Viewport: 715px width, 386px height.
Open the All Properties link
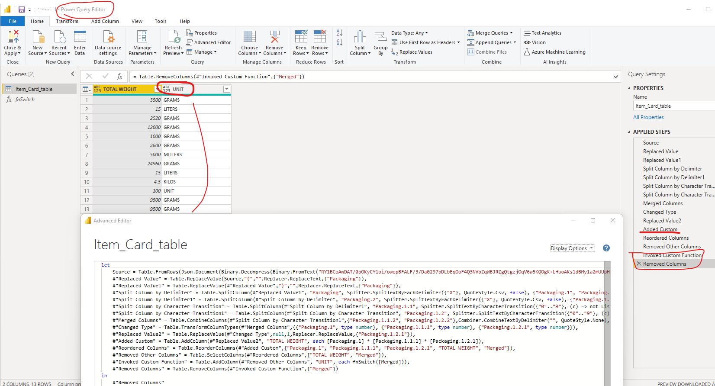648,117
